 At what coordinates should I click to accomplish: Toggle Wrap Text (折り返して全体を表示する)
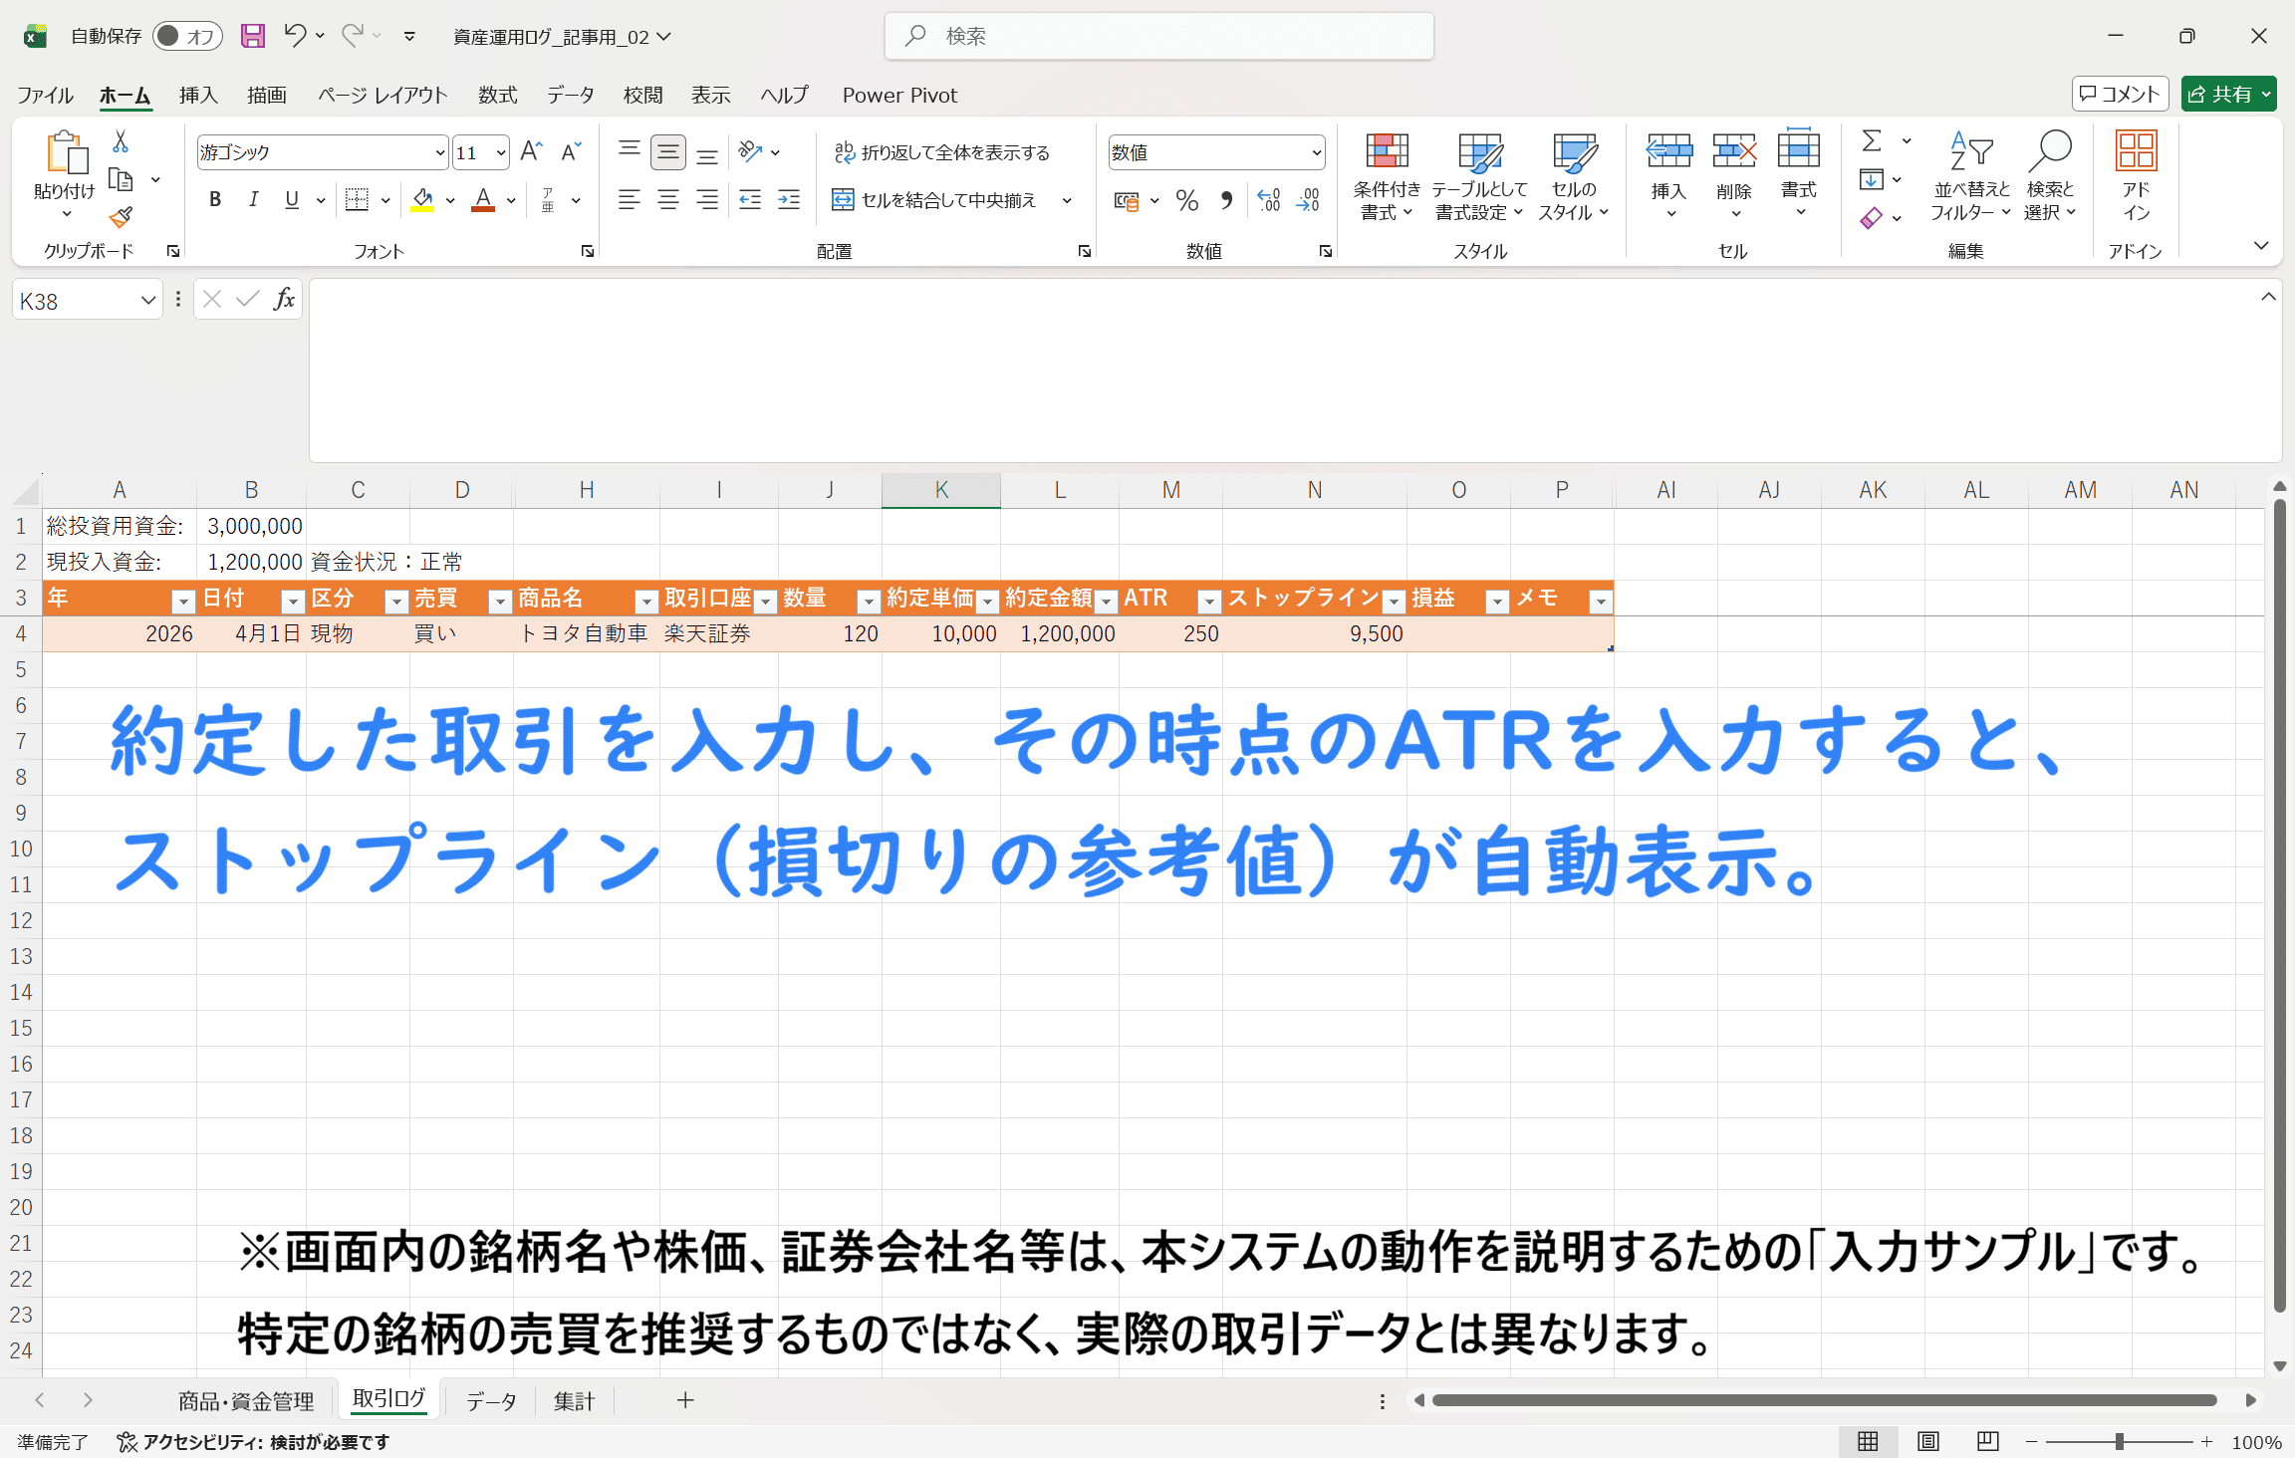pos(941,152)
